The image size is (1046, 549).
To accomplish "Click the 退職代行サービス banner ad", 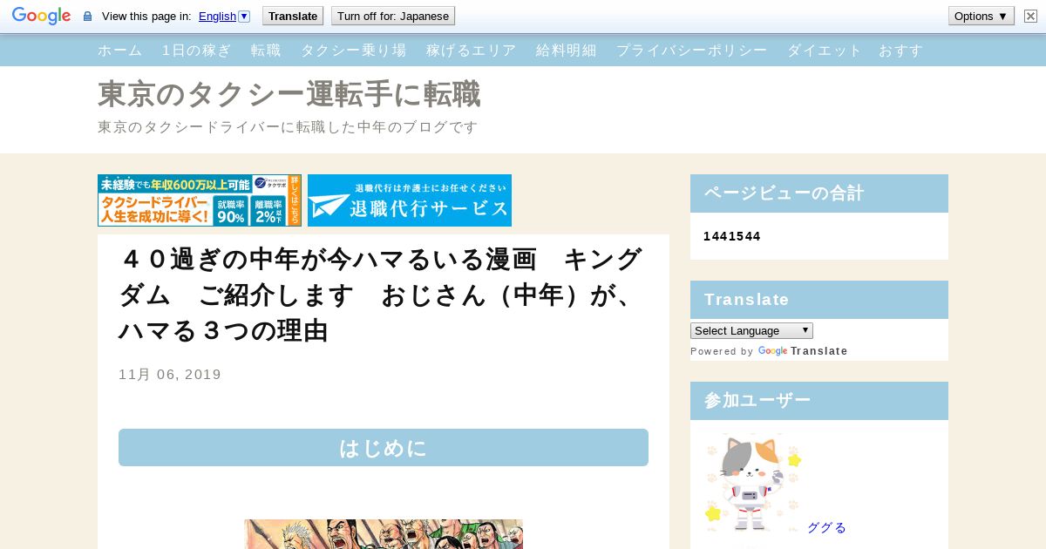I will point(410,200).
